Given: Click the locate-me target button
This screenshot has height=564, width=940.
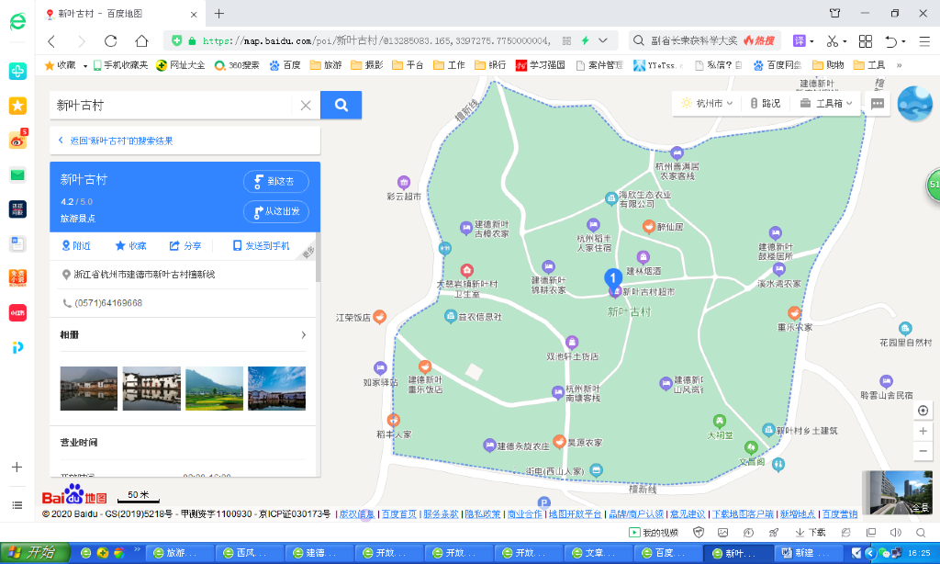Looking at the screenshot, I should [923, 411].
